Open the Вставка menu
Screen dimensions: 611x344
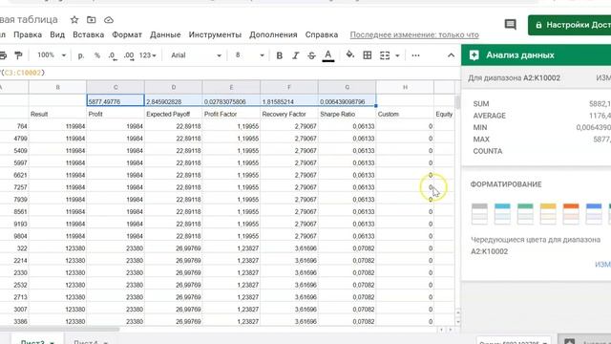89,34
